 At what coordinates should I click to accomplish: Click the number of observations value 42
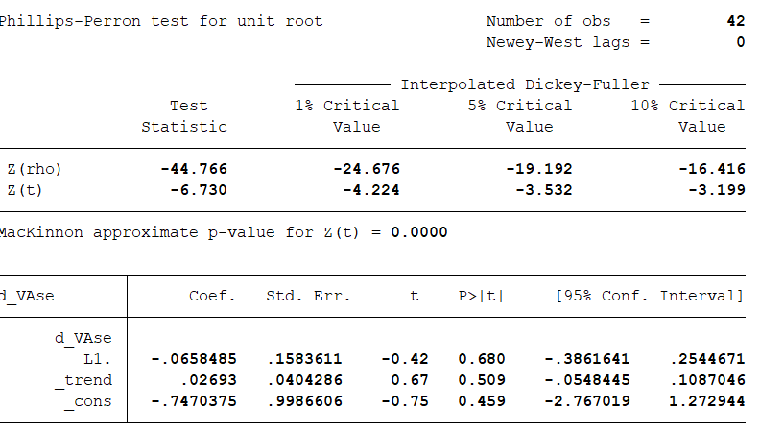click(x=736, y=21)
